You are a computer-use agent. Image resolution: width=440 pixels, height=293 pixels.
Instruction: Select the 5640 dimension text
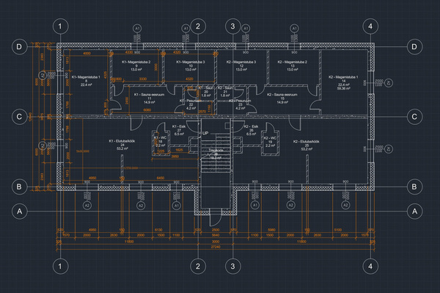(x=216, y=235)
